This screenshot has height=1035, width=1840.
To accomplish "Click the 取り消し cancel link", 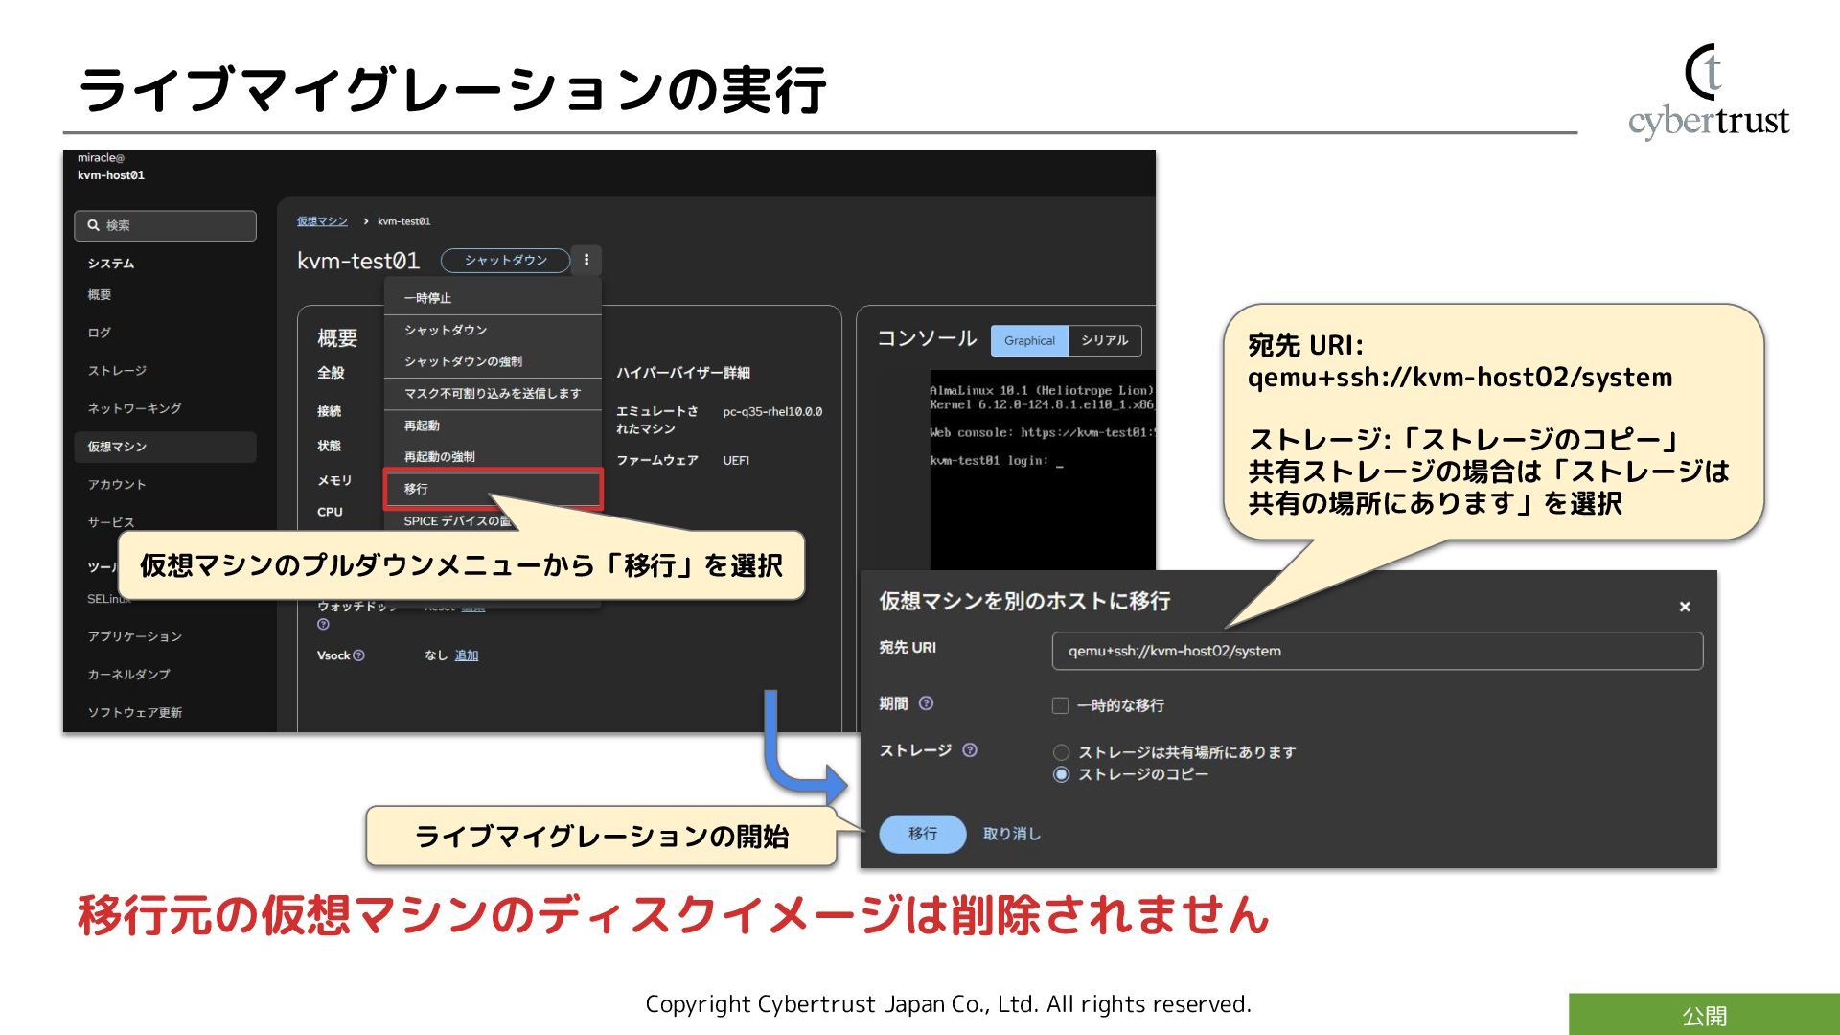I will click(1011, 834).
